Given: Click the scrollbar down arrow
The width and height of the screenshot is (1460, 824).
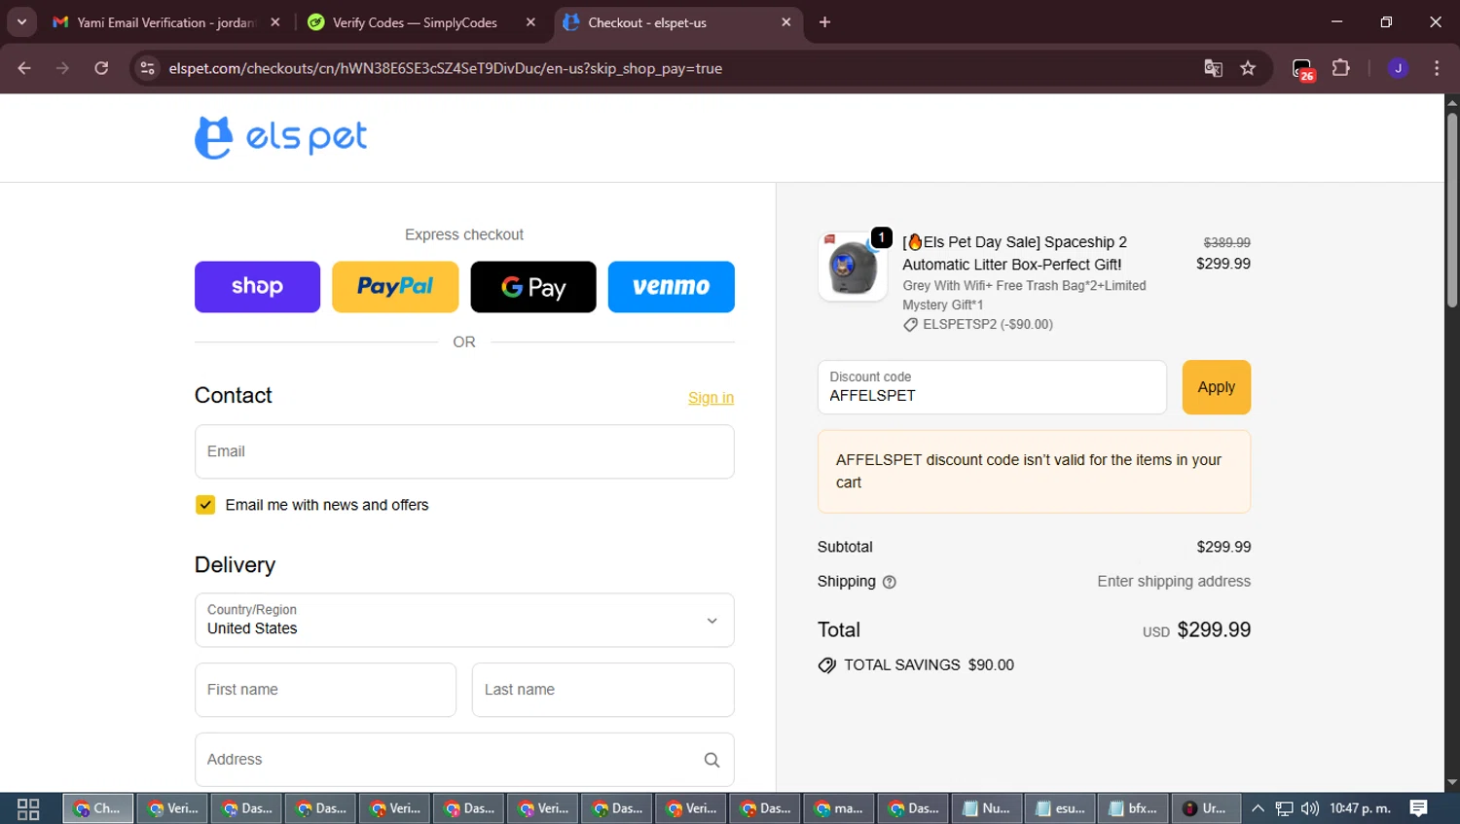Looking at the screenshot, I should pos(1451,783).
